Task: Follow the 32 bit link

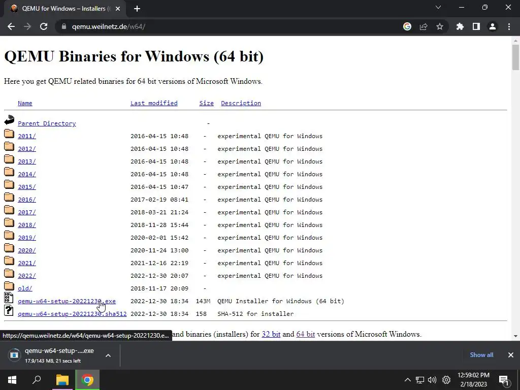Action: point(271,334)
